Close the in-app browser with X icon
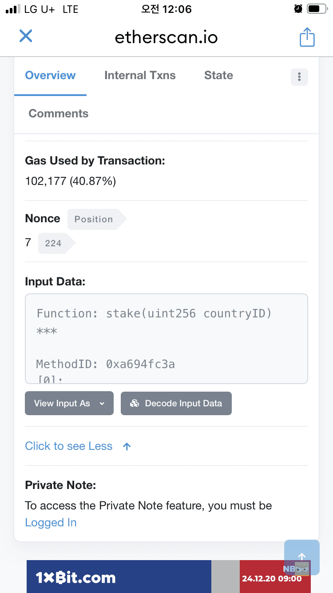Screen dimensions: 333x593 pos(26,36)
